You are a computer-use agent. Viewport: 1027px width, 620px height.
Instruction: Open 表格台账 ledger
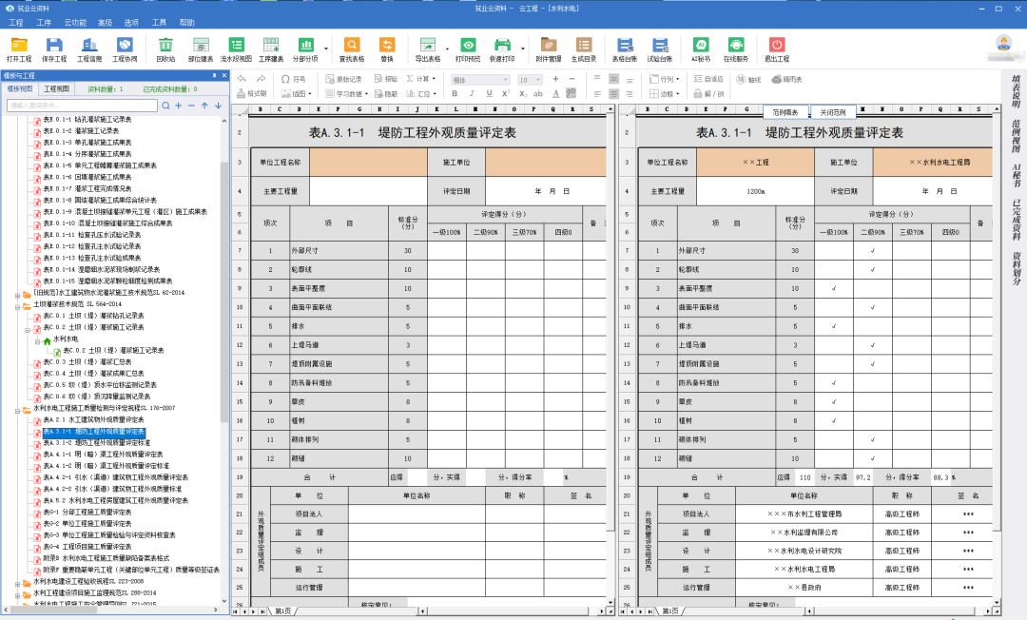coord(624,49)
